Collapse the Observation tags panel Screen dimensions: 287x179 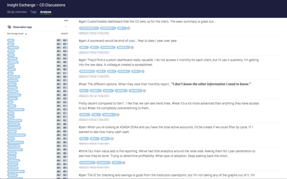tap(66, 27)
